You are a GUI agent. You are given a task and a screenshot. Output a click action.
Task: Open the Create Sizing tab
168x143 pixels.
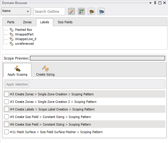pyautogui.click(x=45, y=70)
